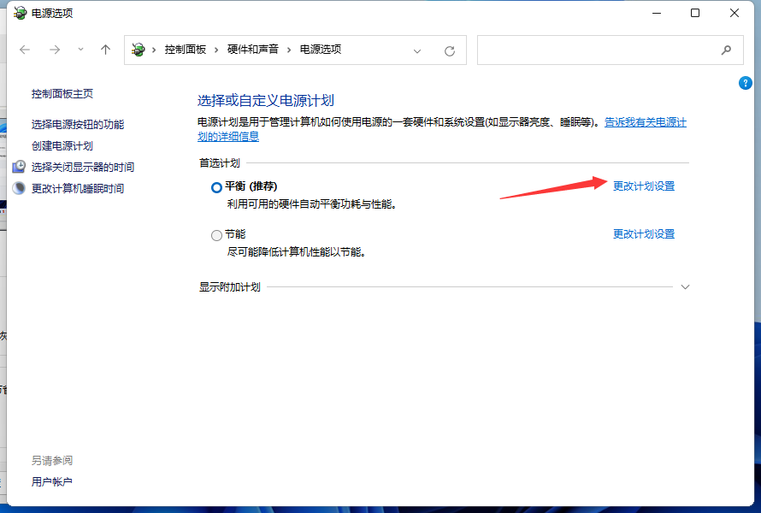Screen dimensions: 761x513
Task: Open 创建电源计划 in the sidebar
Action: [x=62, y=145]
